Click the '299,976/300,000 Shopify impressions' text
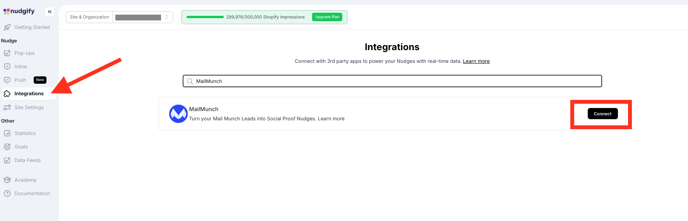The width and height of the screenshot is (688, 221). tap(265, 17)
